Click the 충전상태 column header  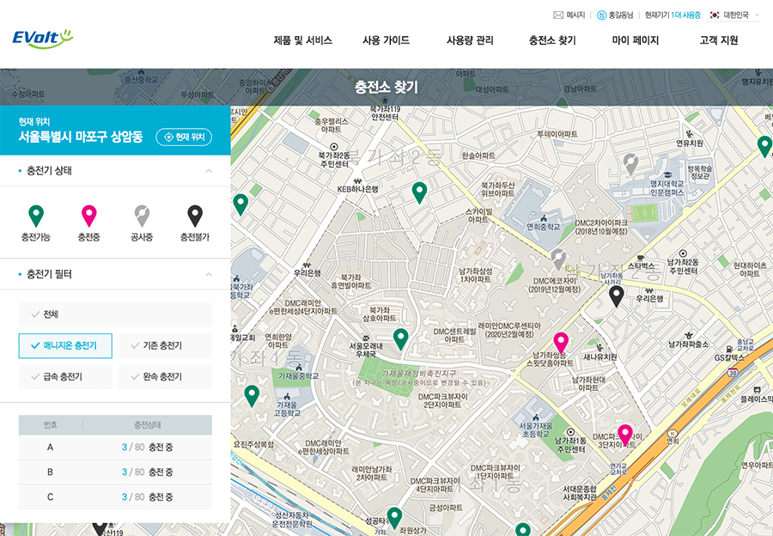pyautogui.click(x=148, y=424)
